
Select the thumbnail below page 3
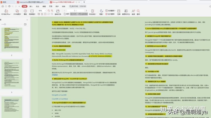pos(12,107)
